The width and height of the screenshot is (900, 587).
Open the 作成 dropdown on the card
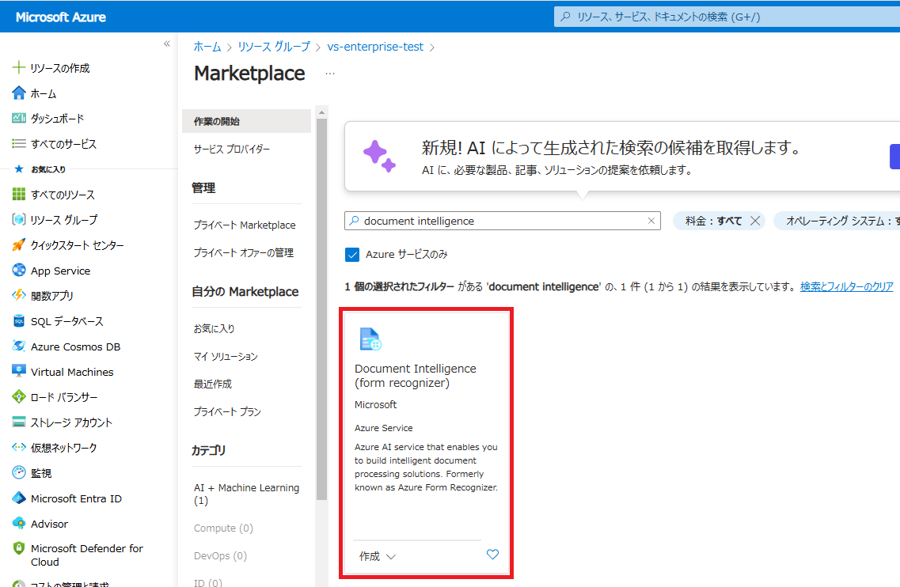point(374,555)
